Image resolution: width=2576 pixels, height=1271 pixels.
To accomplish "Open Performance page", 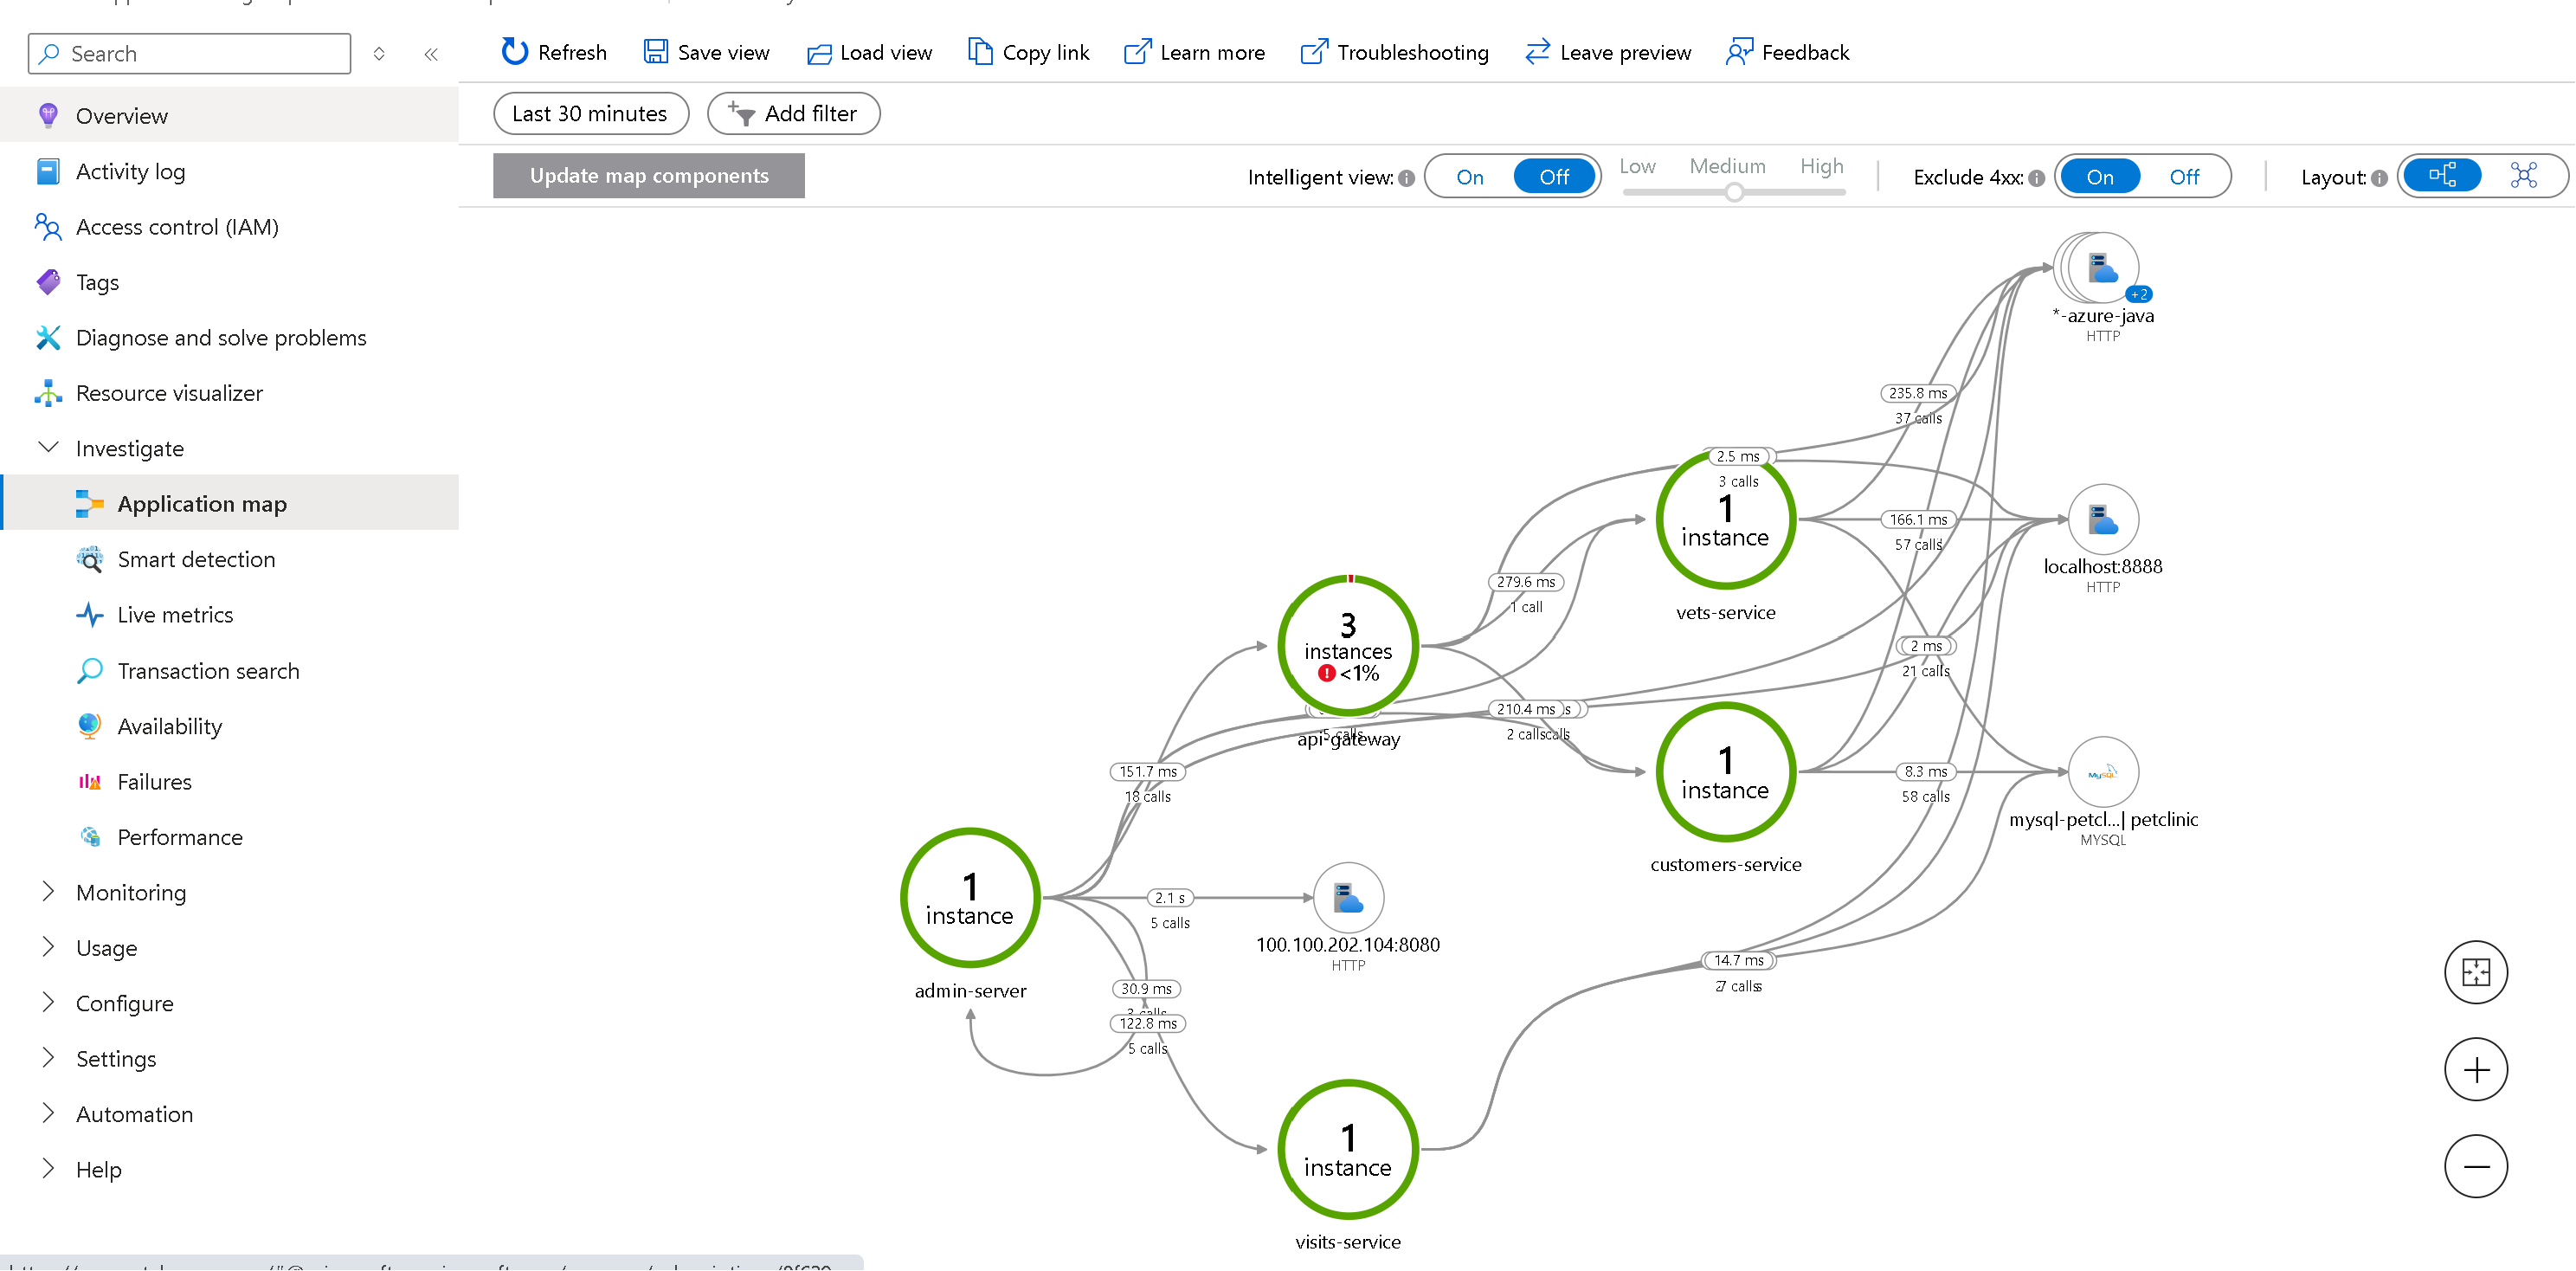I will (x=229, y=837).
